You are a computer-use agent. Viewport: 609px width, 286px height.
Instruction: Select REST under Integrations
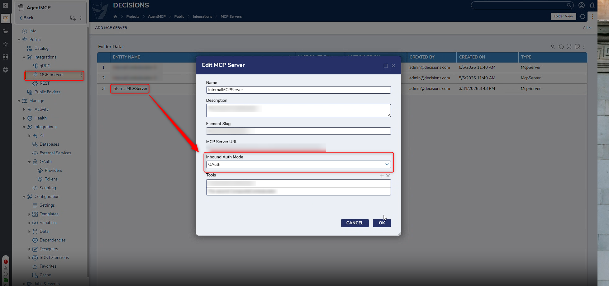coord(45,83)
